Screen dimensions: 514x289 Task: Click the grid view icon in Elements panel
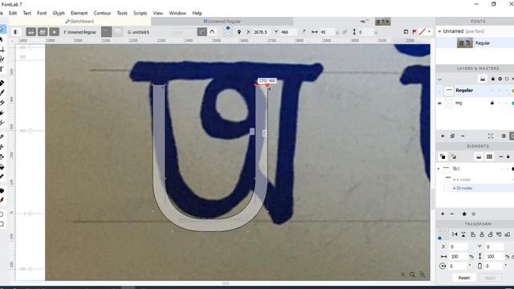[x=489, y=157]
